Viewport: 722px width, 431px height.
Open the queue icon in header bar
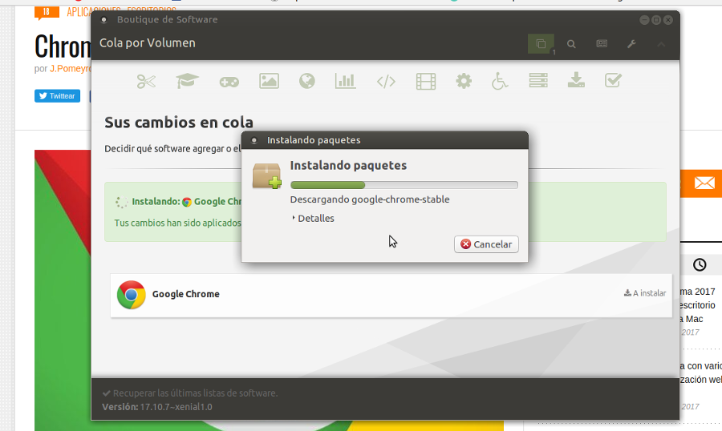541,44
